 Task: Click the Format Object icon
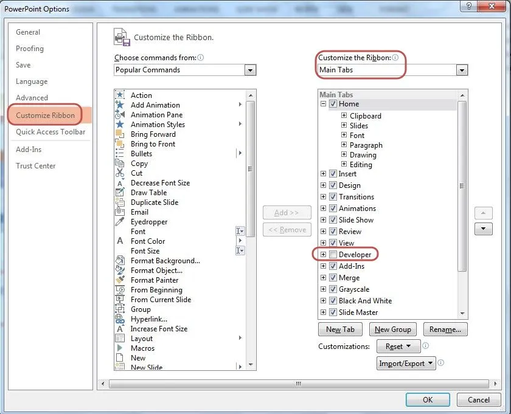pyautogui.click(x=120, y=271)
